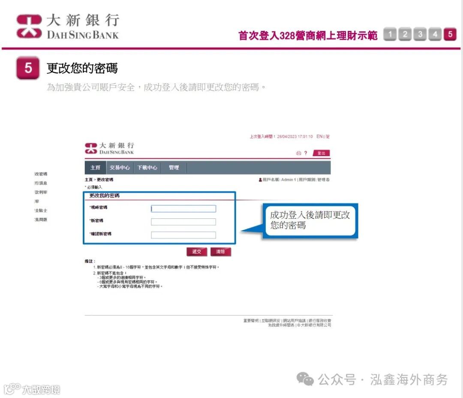Focus the 新密碼 input field
This screenshot has width=463, height=398.
183,222
